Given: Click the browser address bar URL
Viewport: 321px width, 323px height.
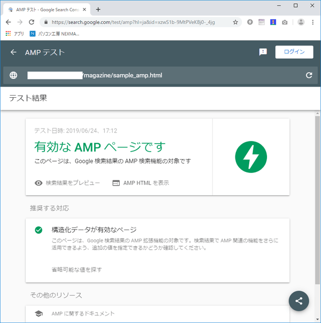Looking at the screenshot, I should click(x=133, y=22).
